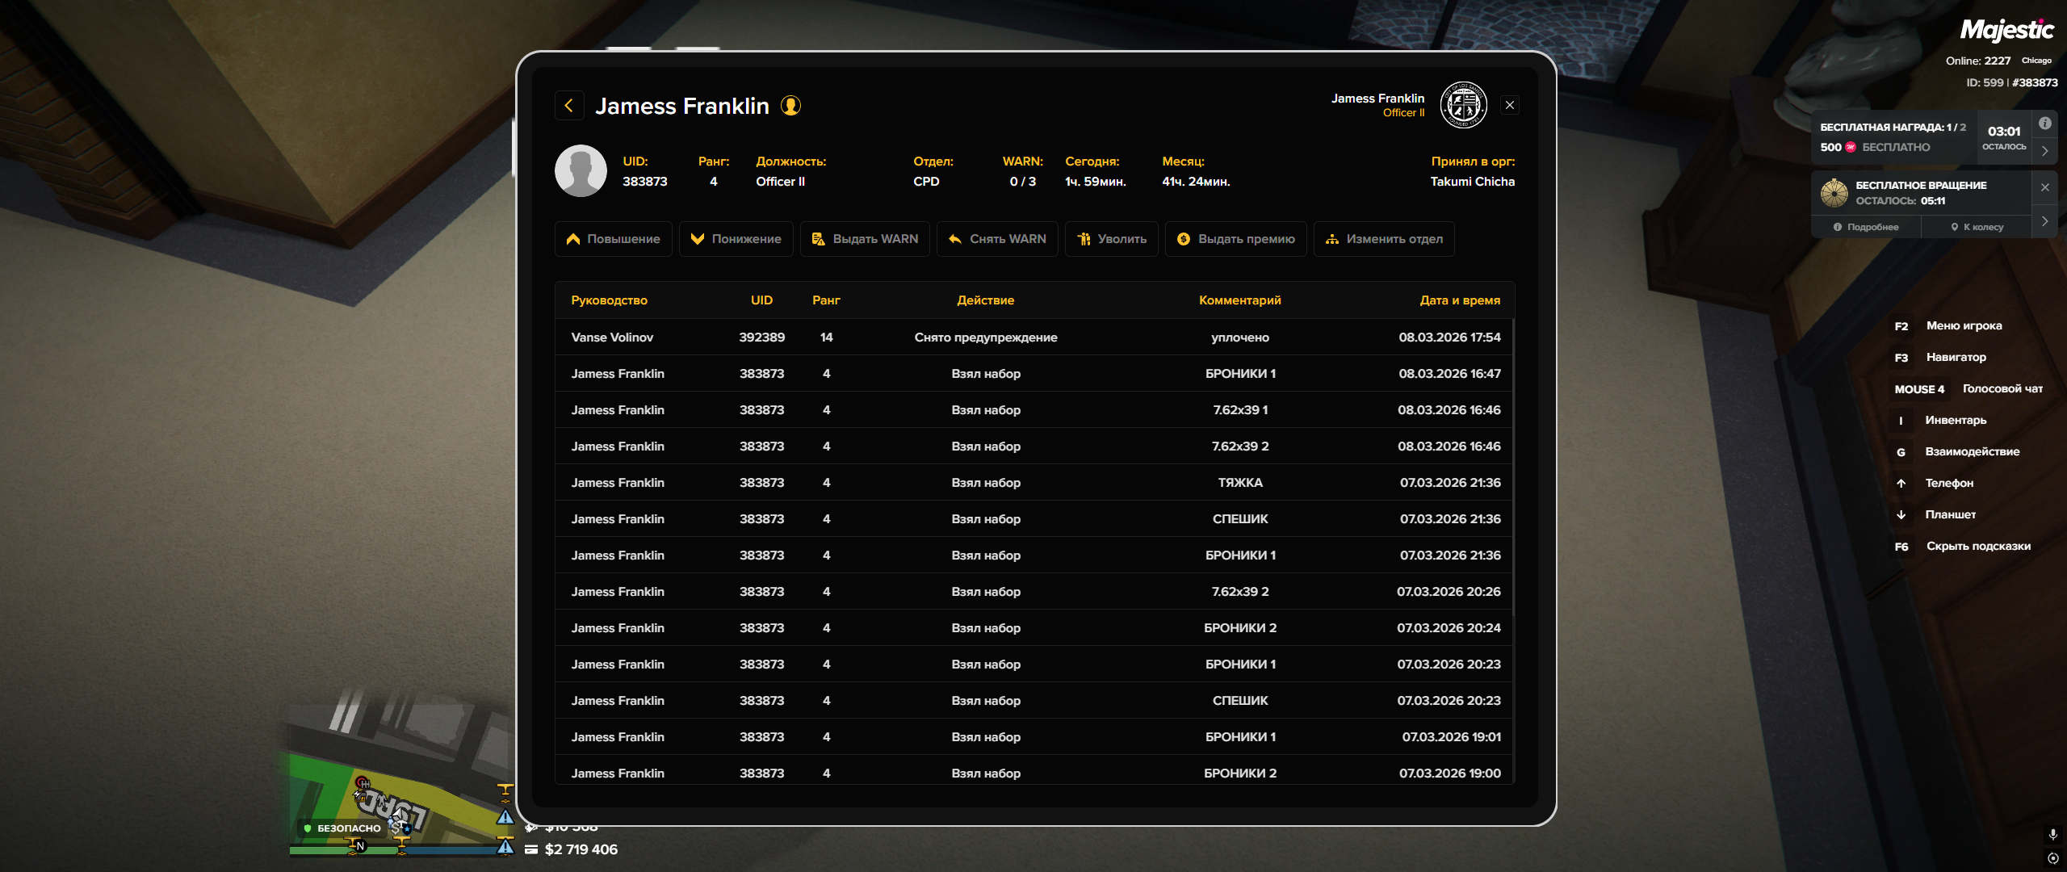Click the Повышение promote button
The image size is (2067, 872).
point(614,239)
